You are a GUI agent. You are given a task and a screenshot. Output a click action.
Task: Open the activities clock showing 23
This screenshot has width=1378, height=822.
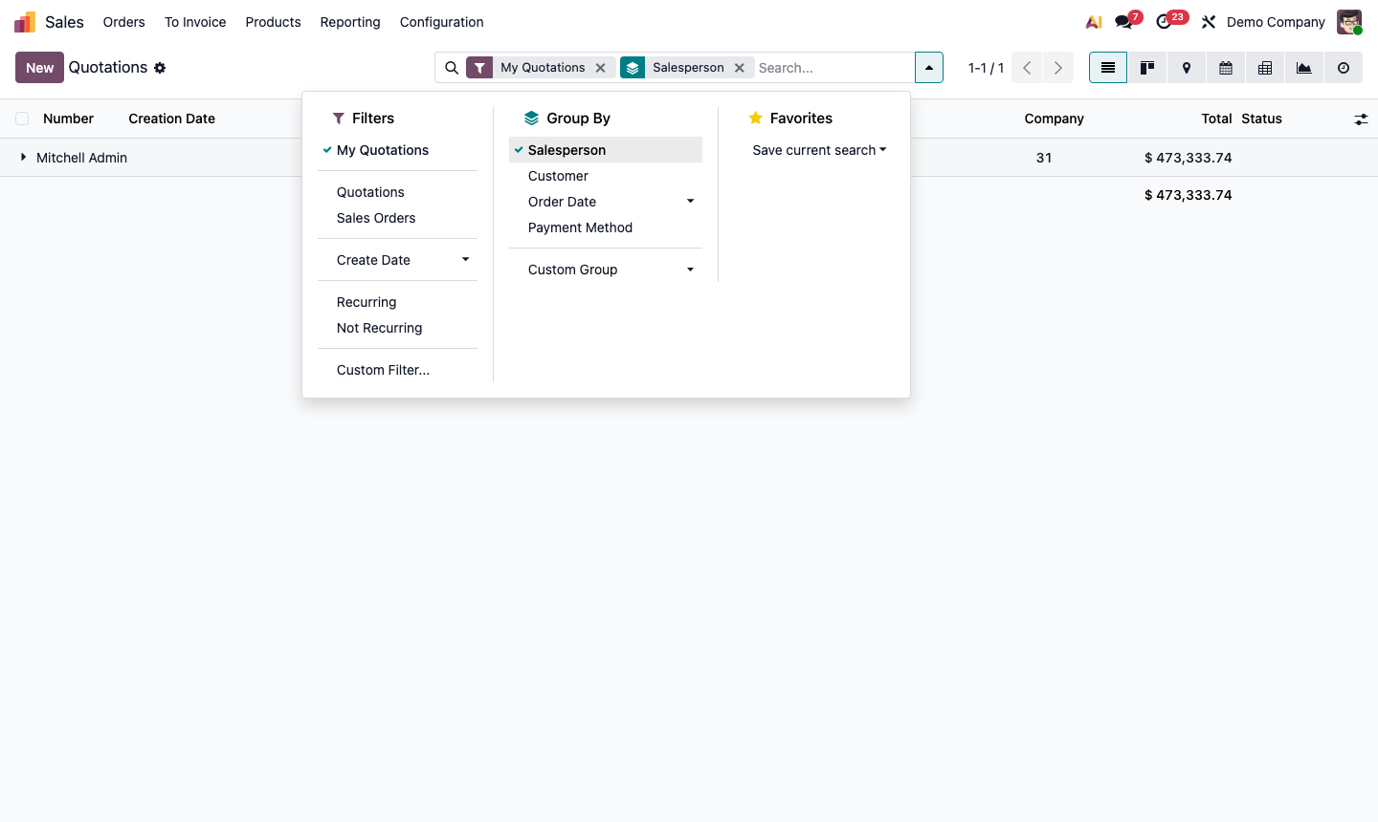click(1161, 21)
